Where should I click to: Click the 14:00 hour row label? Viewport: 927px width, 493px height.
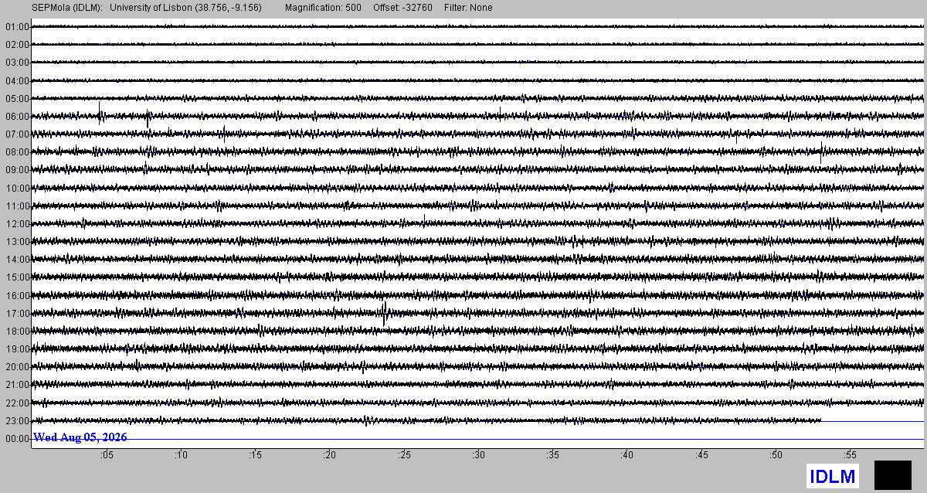click(x=17, y=260)
